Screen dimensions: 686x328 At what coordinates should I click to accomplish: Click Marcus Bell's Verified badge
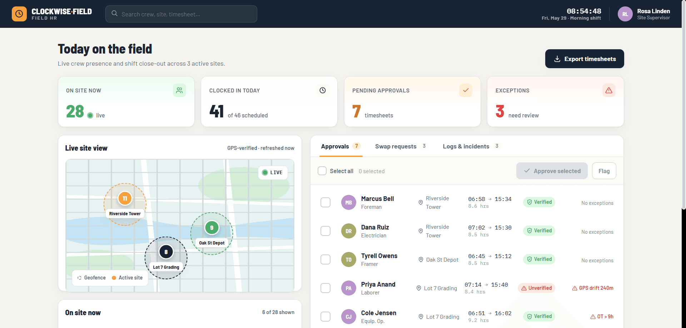(x=539, y=202)
